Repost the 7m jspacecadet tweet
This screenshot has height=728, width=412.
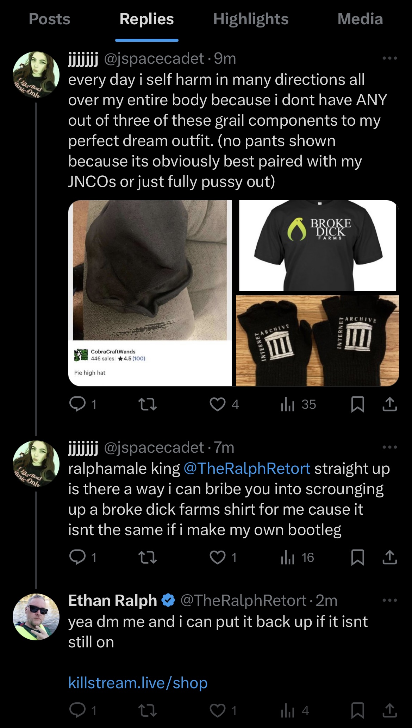[148, 558]
